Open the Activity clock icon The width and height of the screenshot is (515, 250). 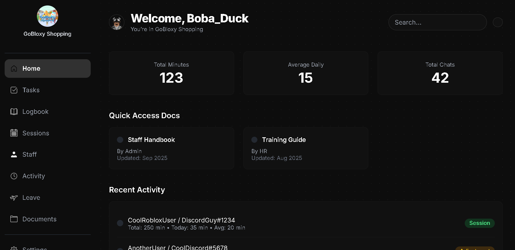(14, 176)
